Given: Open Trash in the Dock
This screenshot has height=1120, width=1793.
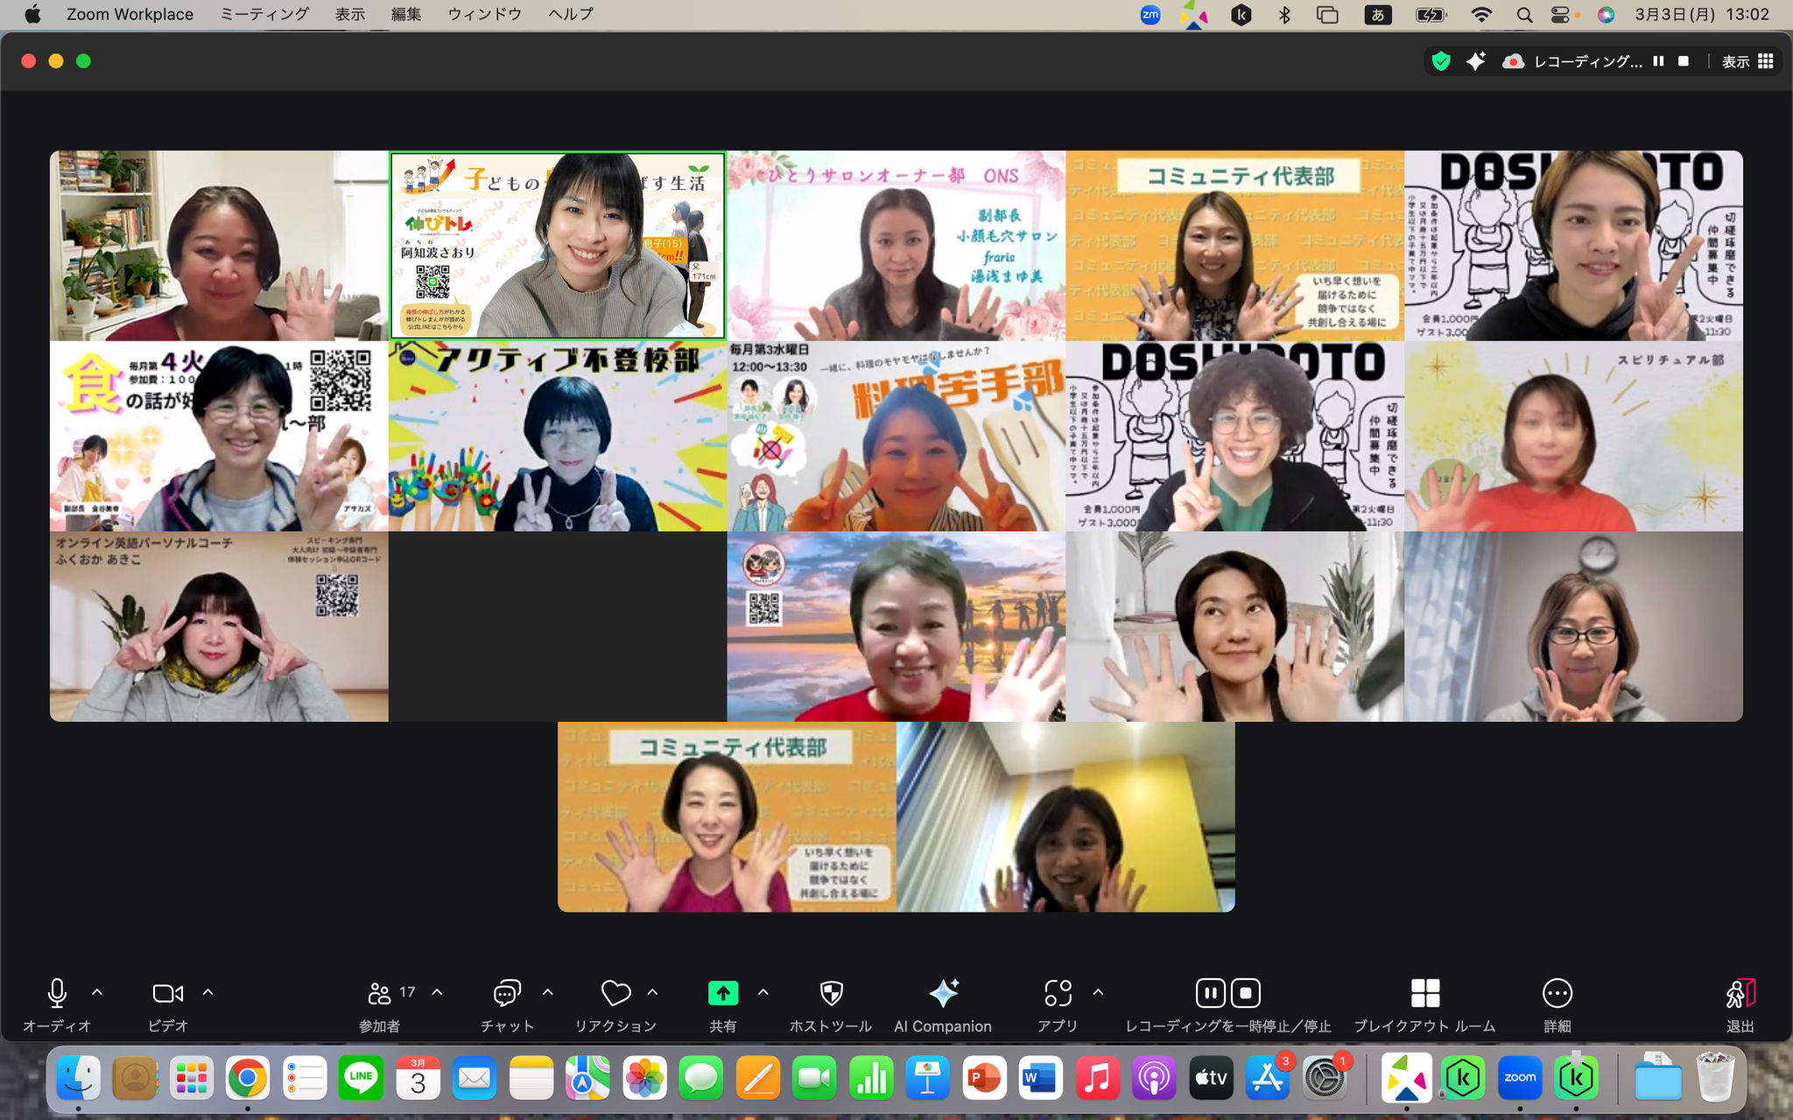Looking at the screenshot, I should click(x=1715, y=1077).
